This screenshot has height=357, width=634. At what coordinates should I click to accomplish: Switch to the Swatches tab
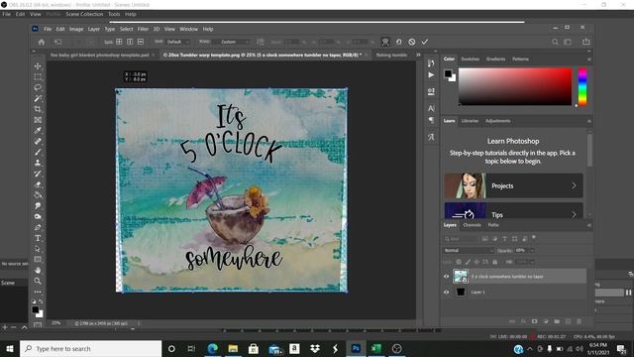pyautogui.click(x=471, y=59)
